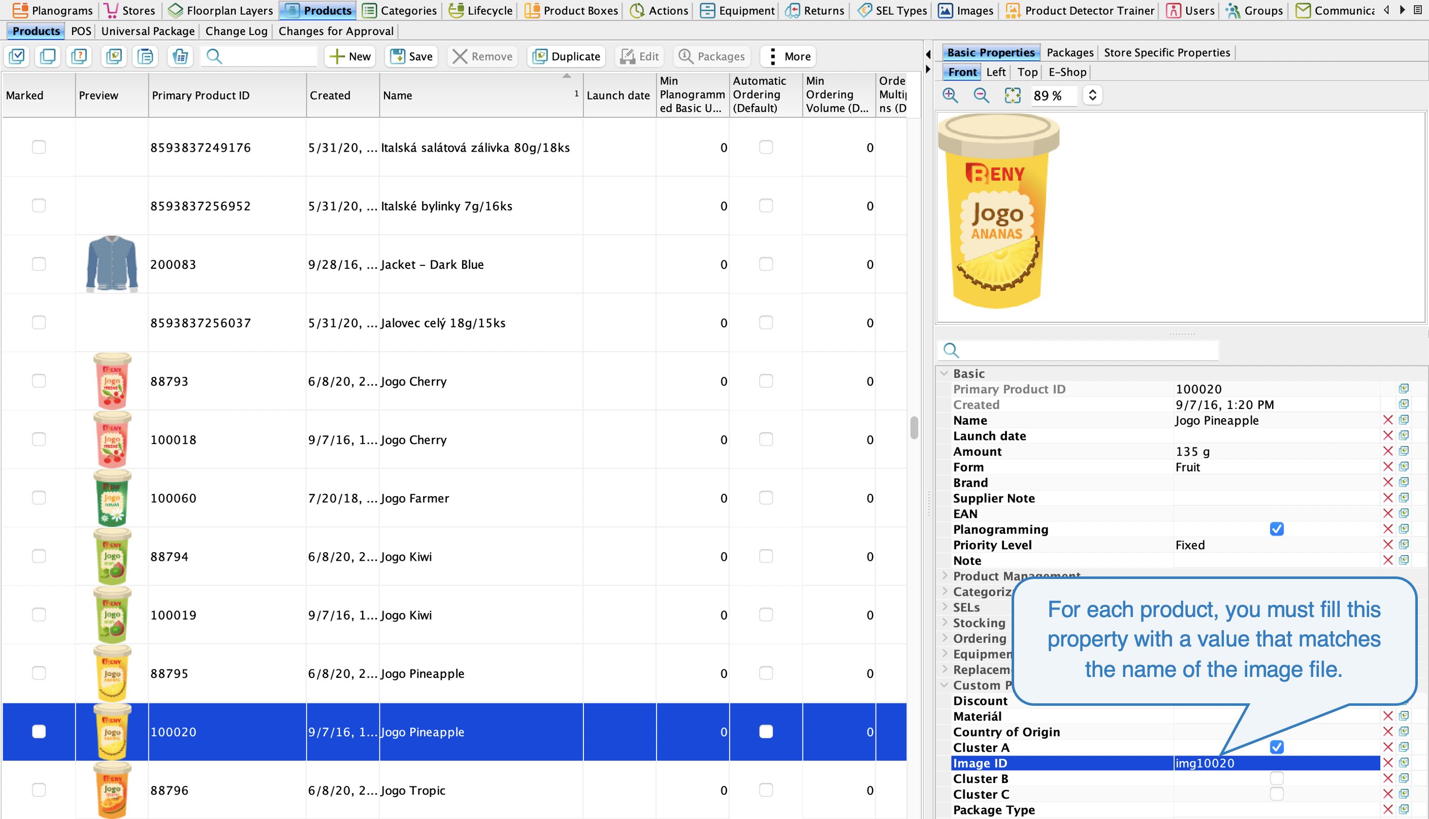Click the question-mark squares toolbar icon

[79, 56]
